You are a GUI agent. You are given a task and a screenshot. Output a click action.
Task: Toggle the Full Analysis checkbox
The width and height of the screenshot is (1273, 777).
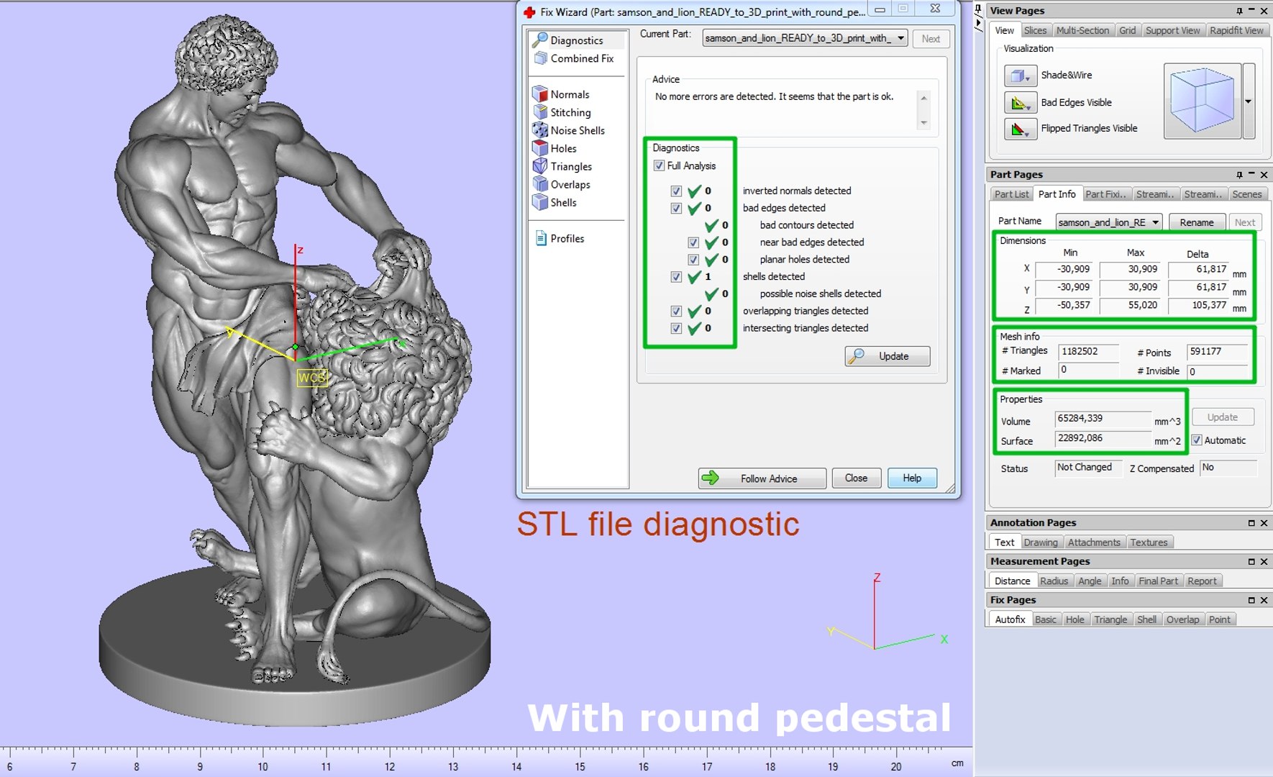[x=659, y=165]
